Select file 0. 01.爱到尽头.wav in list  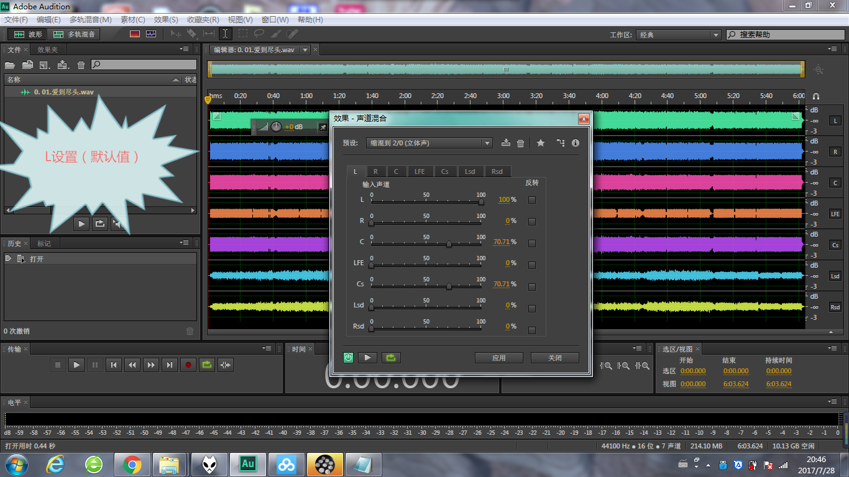click(x=100, y=92)
